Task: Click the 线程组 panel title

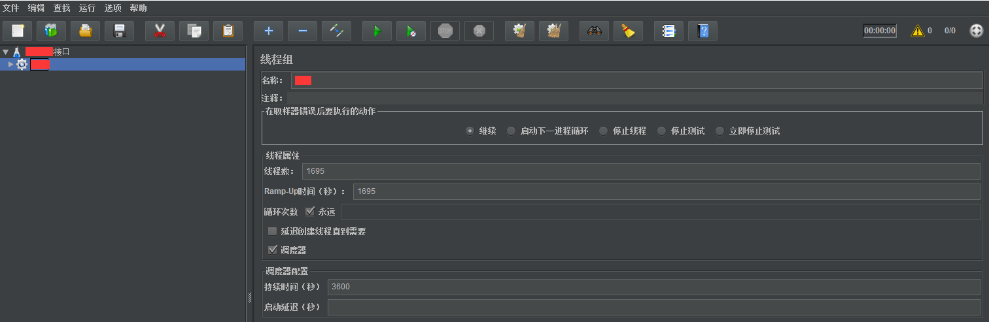Action: [x=277, y=59]
